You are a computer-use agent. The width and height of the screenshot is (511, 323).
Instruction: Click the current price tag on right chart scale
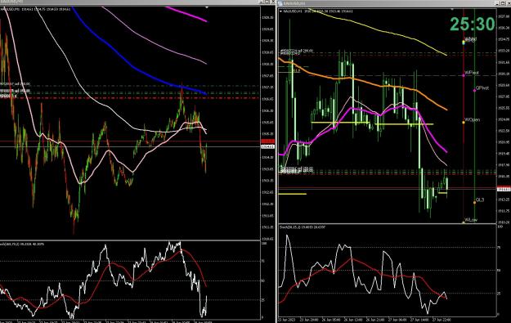[x=504, y=189]
